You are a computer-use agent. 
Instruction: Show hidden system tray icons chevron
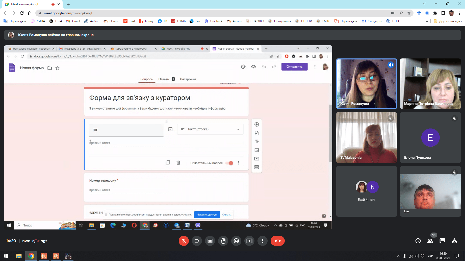point(399,256)
